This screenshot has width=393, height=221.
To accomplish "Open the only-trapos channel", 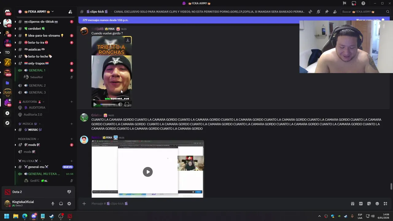I will [x=45, y=63].
